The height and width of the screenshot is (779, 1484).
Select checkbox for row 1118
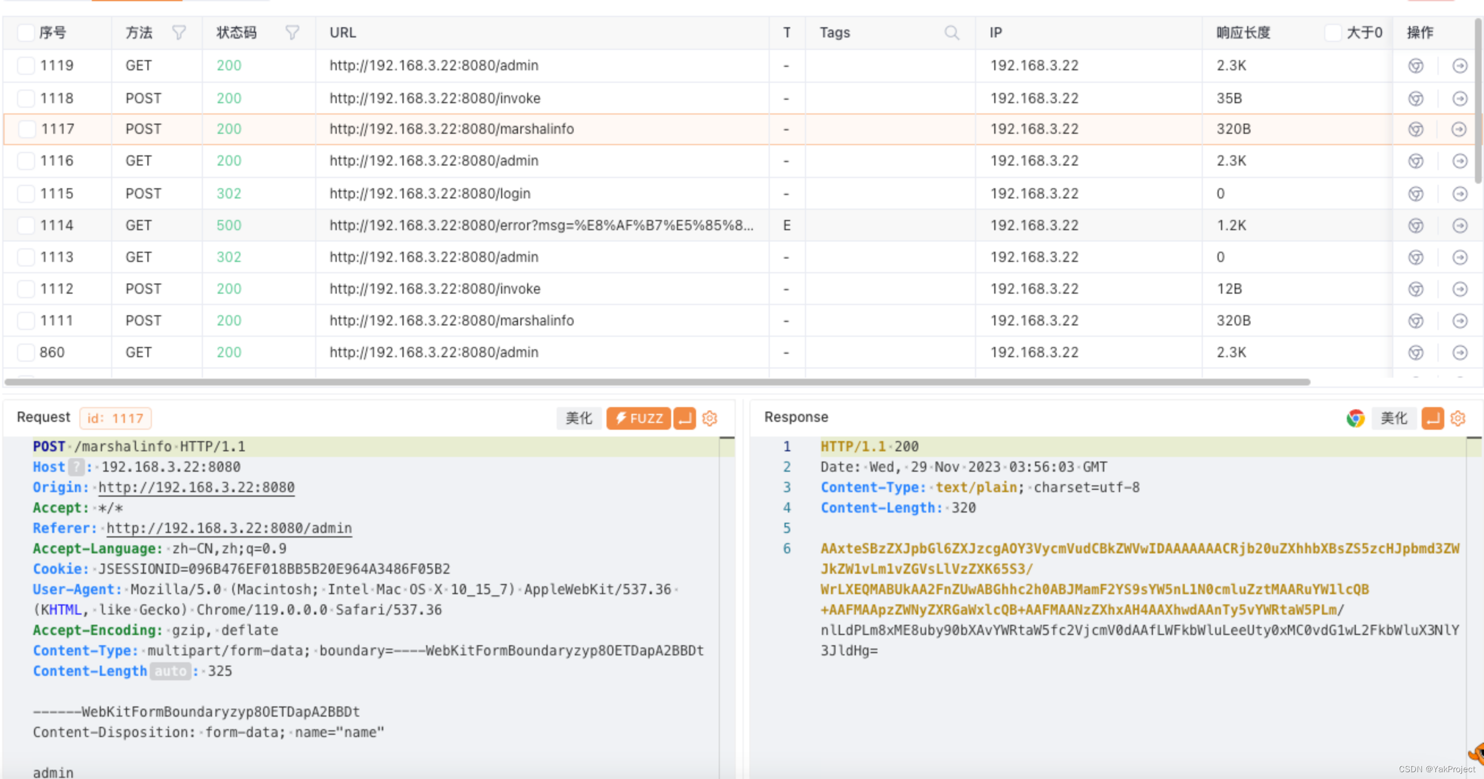[26, 99]
